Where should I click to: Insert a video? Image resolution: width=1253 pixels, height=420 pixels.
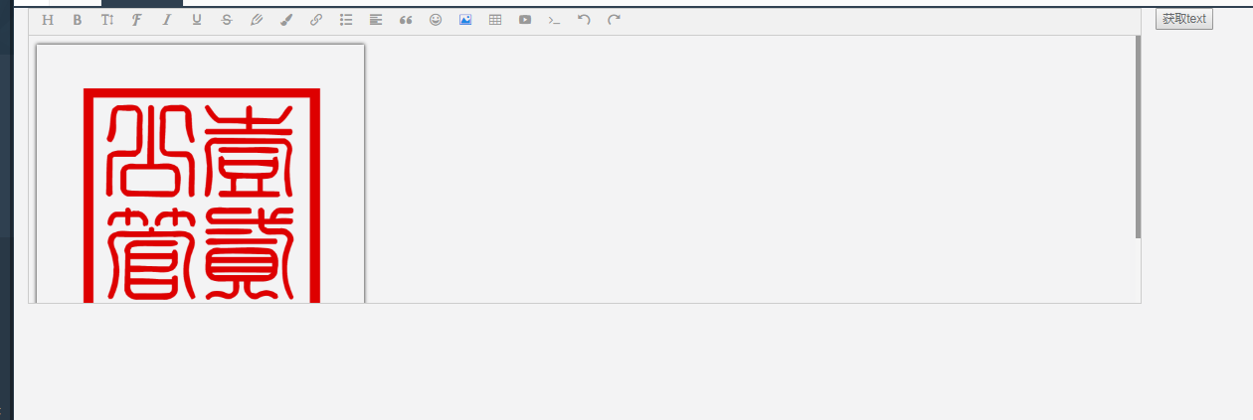point(525,20)
